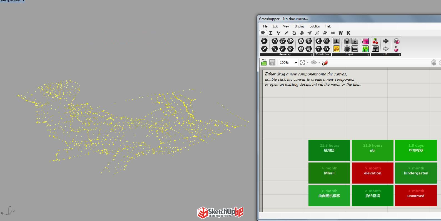Select the Twisted Box parameter icon

(x=309, y=49)
